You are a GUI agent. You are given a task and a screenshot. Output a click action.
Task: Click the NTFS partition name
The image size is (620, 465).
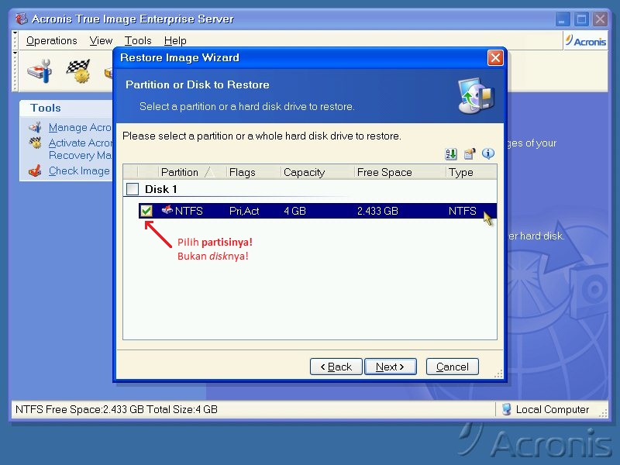tap(188, 211)
